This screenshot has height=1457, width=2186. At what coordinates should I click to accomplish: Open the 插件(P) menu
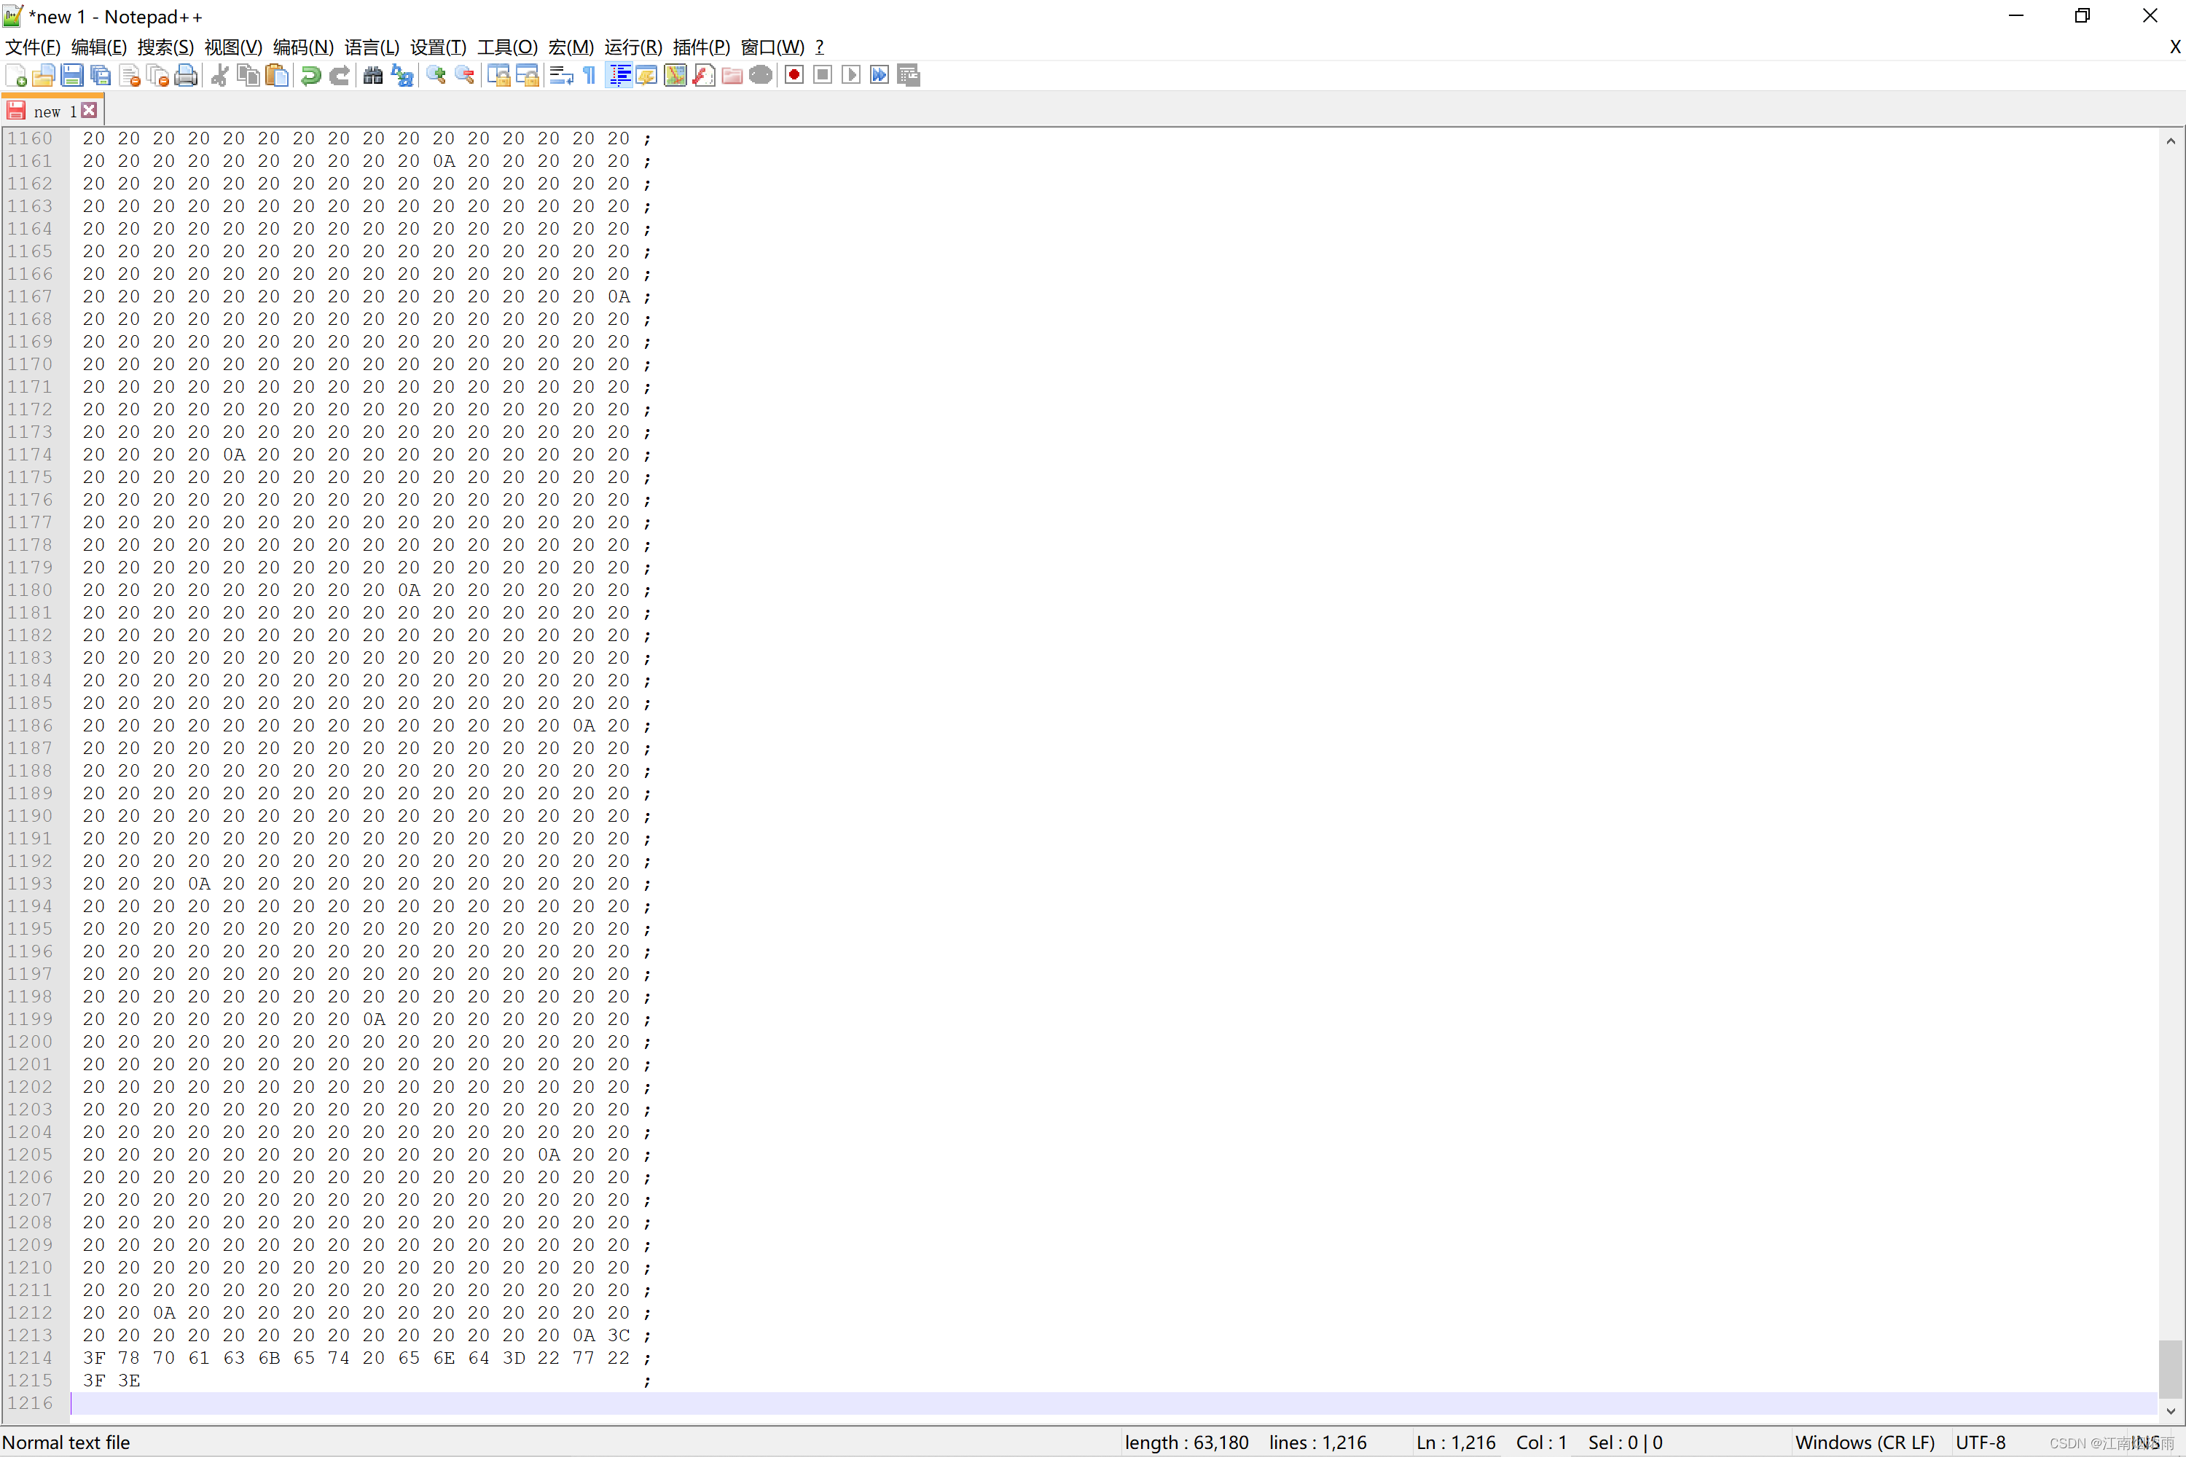coord(701,47)
